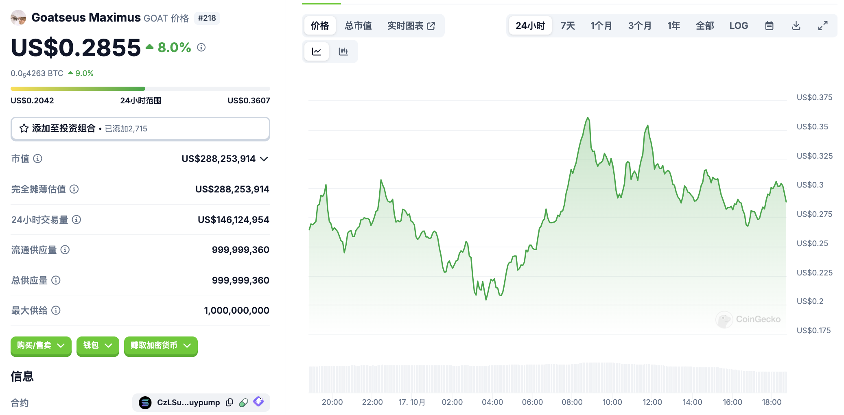This screenshot has height=415, width=844.
Task: Switch to candlestick chart view
Action: 343,52
